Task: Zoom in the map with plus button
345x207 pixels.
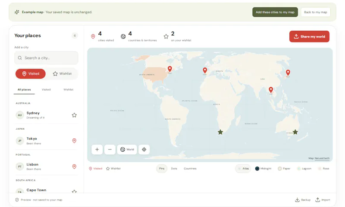Action: coord(97,150)
